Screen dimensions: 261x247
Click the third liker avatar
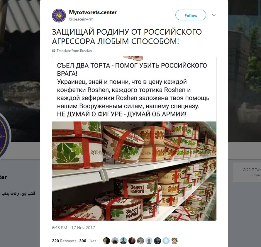coord(123,241)
